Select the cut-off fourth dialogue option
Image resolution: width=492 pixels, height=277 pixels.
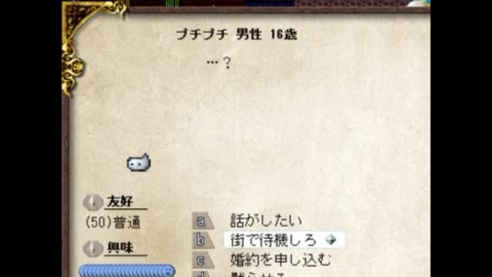[257, 274]
